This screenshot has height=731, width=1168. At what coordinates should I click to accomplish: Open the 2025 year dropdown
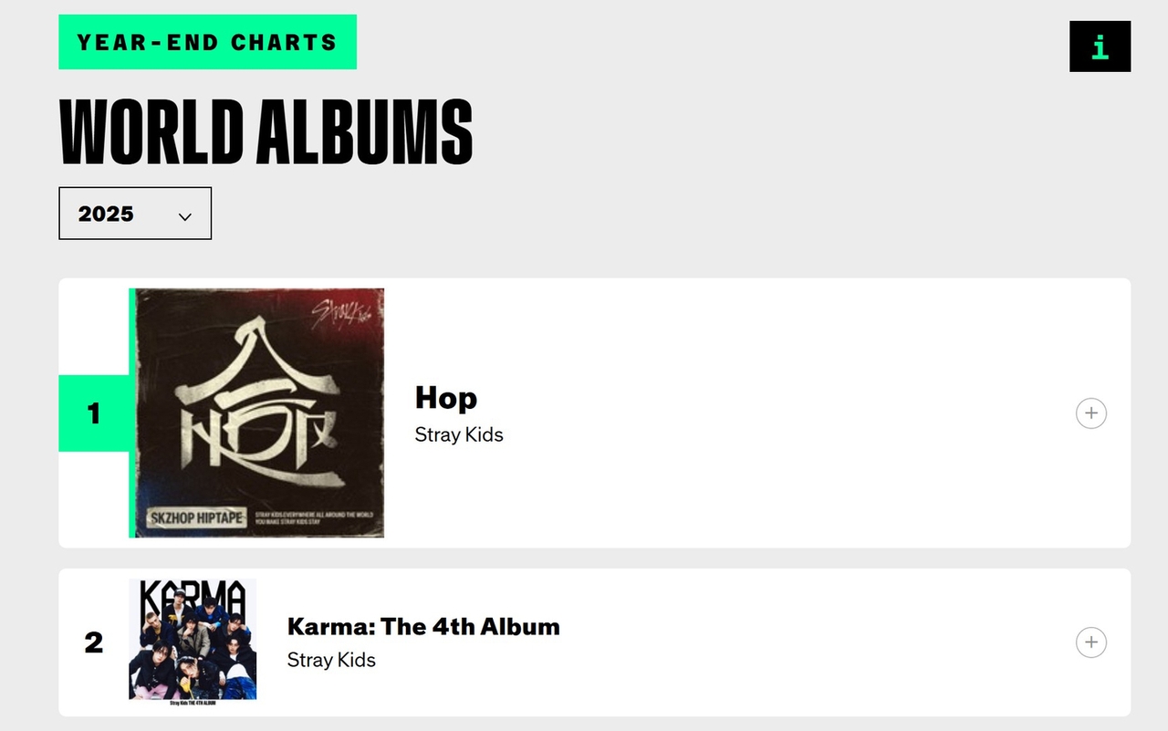click(134, 214)
